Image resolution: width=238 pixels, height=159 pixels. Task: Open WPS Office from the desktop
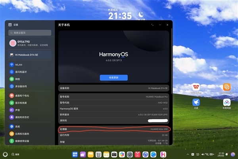point(196,88)
